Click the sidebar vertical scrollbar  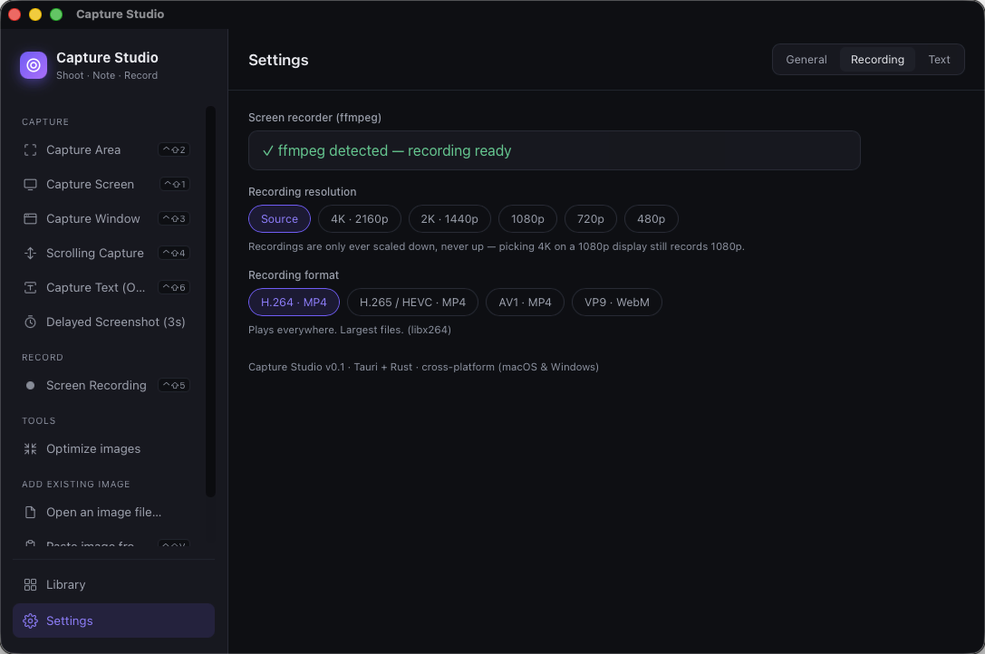pyautogui.click(x=210, y=302)
